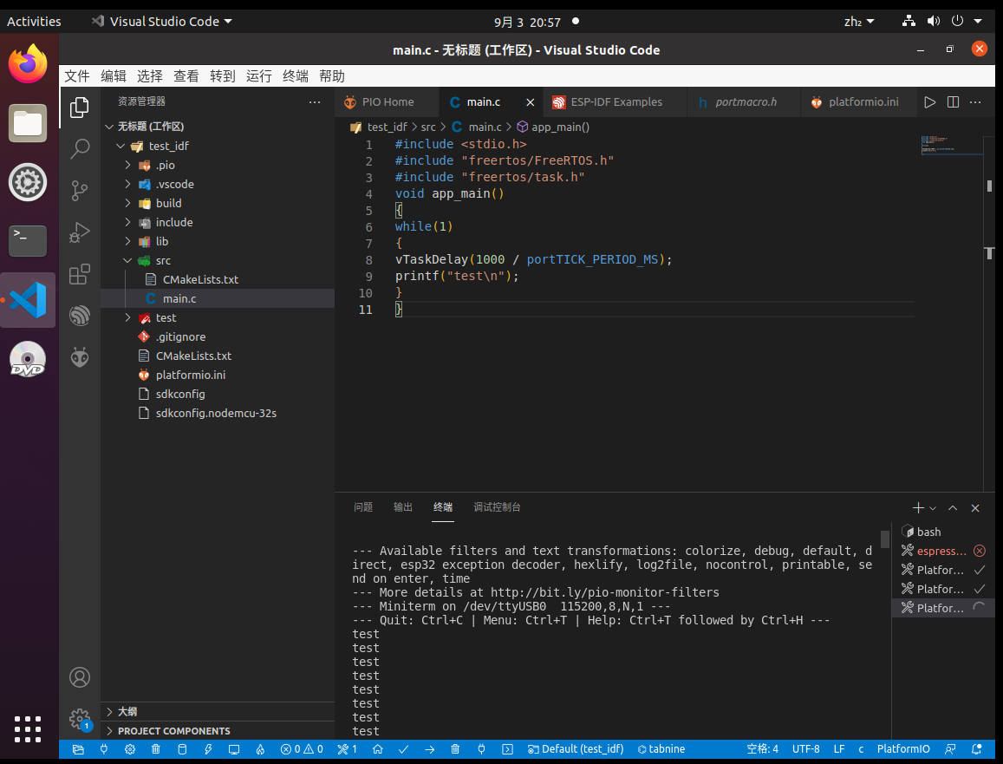
Task: Split the editor with the split icon
Action: pos(952,101)
